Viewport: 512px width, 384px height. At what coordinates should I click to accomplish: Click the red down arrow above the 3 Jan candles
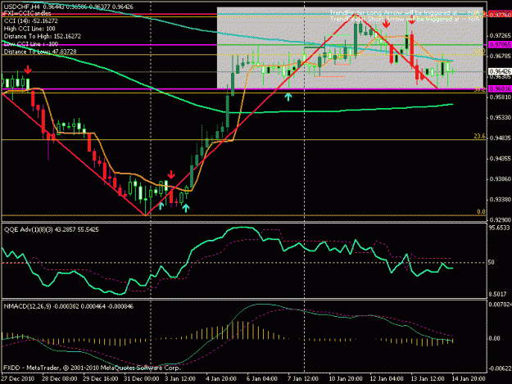[x=171, y=174]
